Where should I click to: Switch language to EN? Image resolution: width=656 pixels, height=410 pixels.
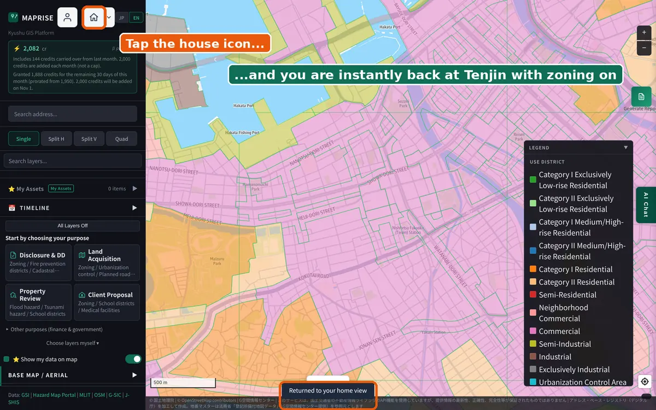[136, 18]
